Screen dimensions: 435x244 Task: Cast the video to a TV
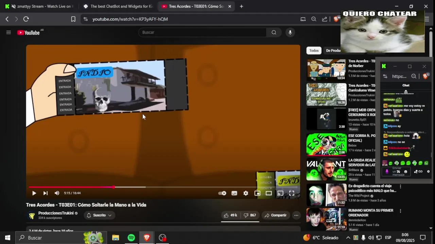click(280, 193)
